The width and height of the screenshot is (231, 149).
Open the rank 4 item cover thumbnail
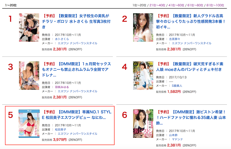click(x=143, y=76)
